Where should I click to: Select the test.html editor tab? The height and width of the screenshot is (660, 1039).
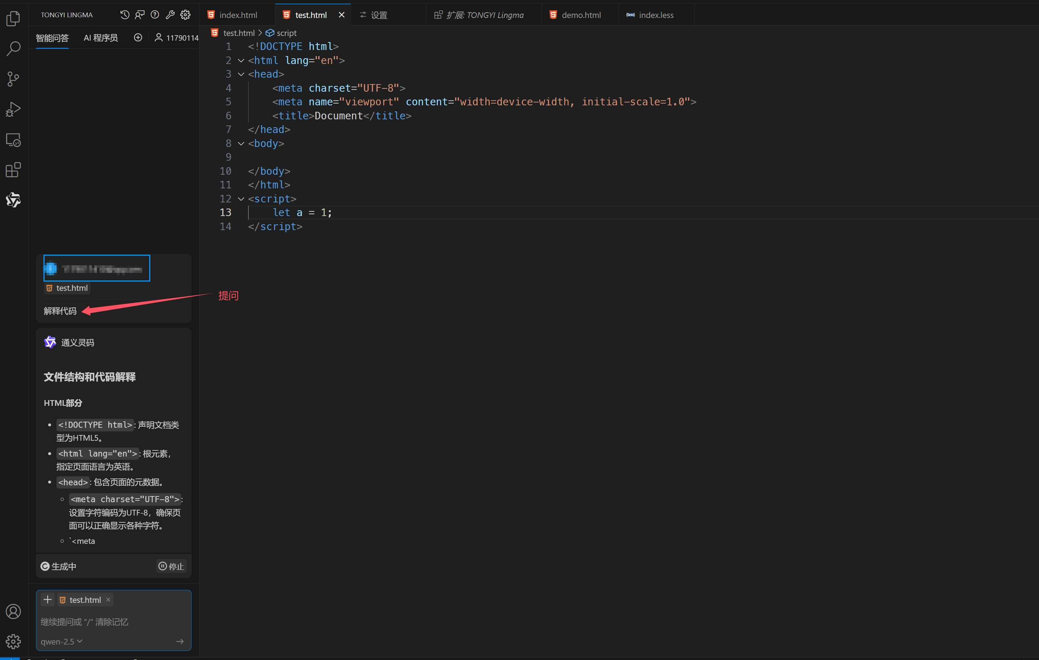311,15
